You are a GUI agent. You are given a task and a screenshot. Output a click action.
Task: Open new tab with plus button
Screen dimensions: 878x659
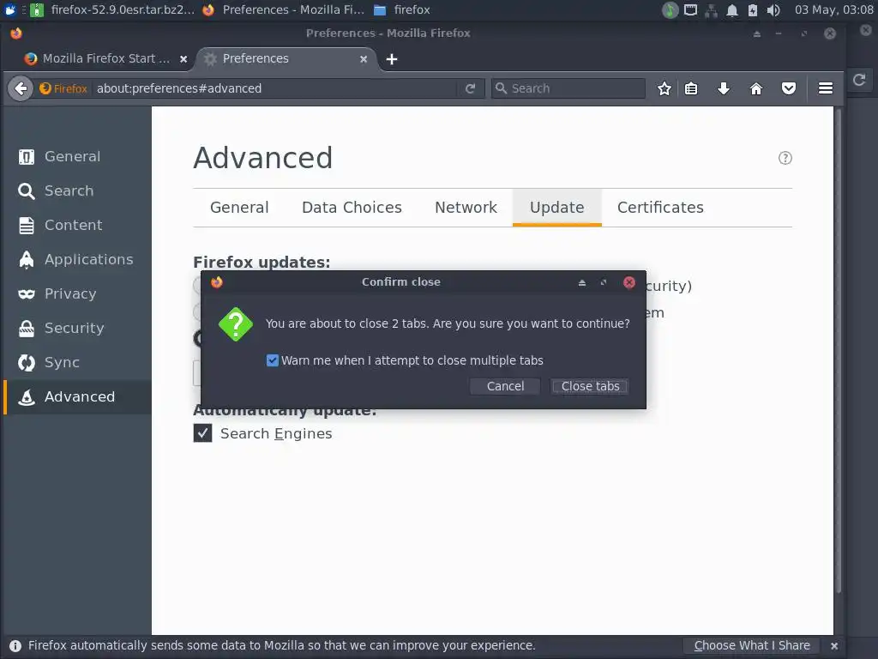(391, 59)
